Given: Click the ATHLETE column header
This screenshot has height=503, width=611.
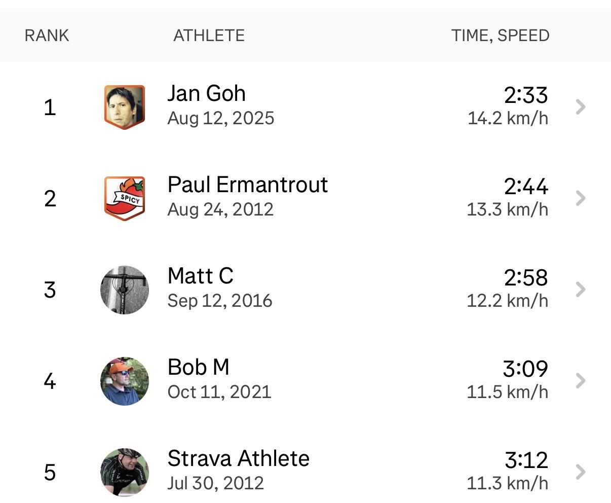Looking at the screenshot, I should click(209, 35).
